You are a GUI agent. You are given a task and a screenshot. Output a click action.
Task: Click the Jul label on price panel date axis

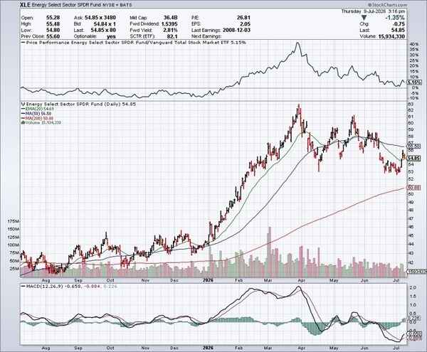pos(396,280)
